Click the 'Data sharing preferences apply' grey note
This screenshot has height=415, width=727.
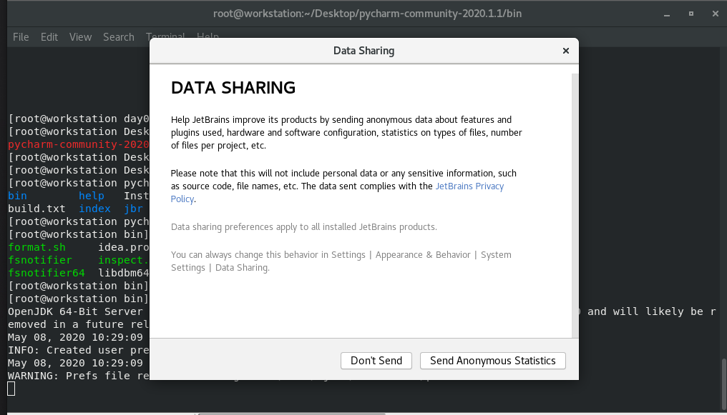coord(303,226)
